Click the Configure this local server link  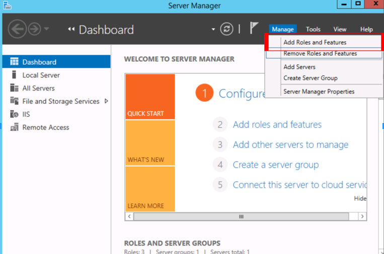242,93
